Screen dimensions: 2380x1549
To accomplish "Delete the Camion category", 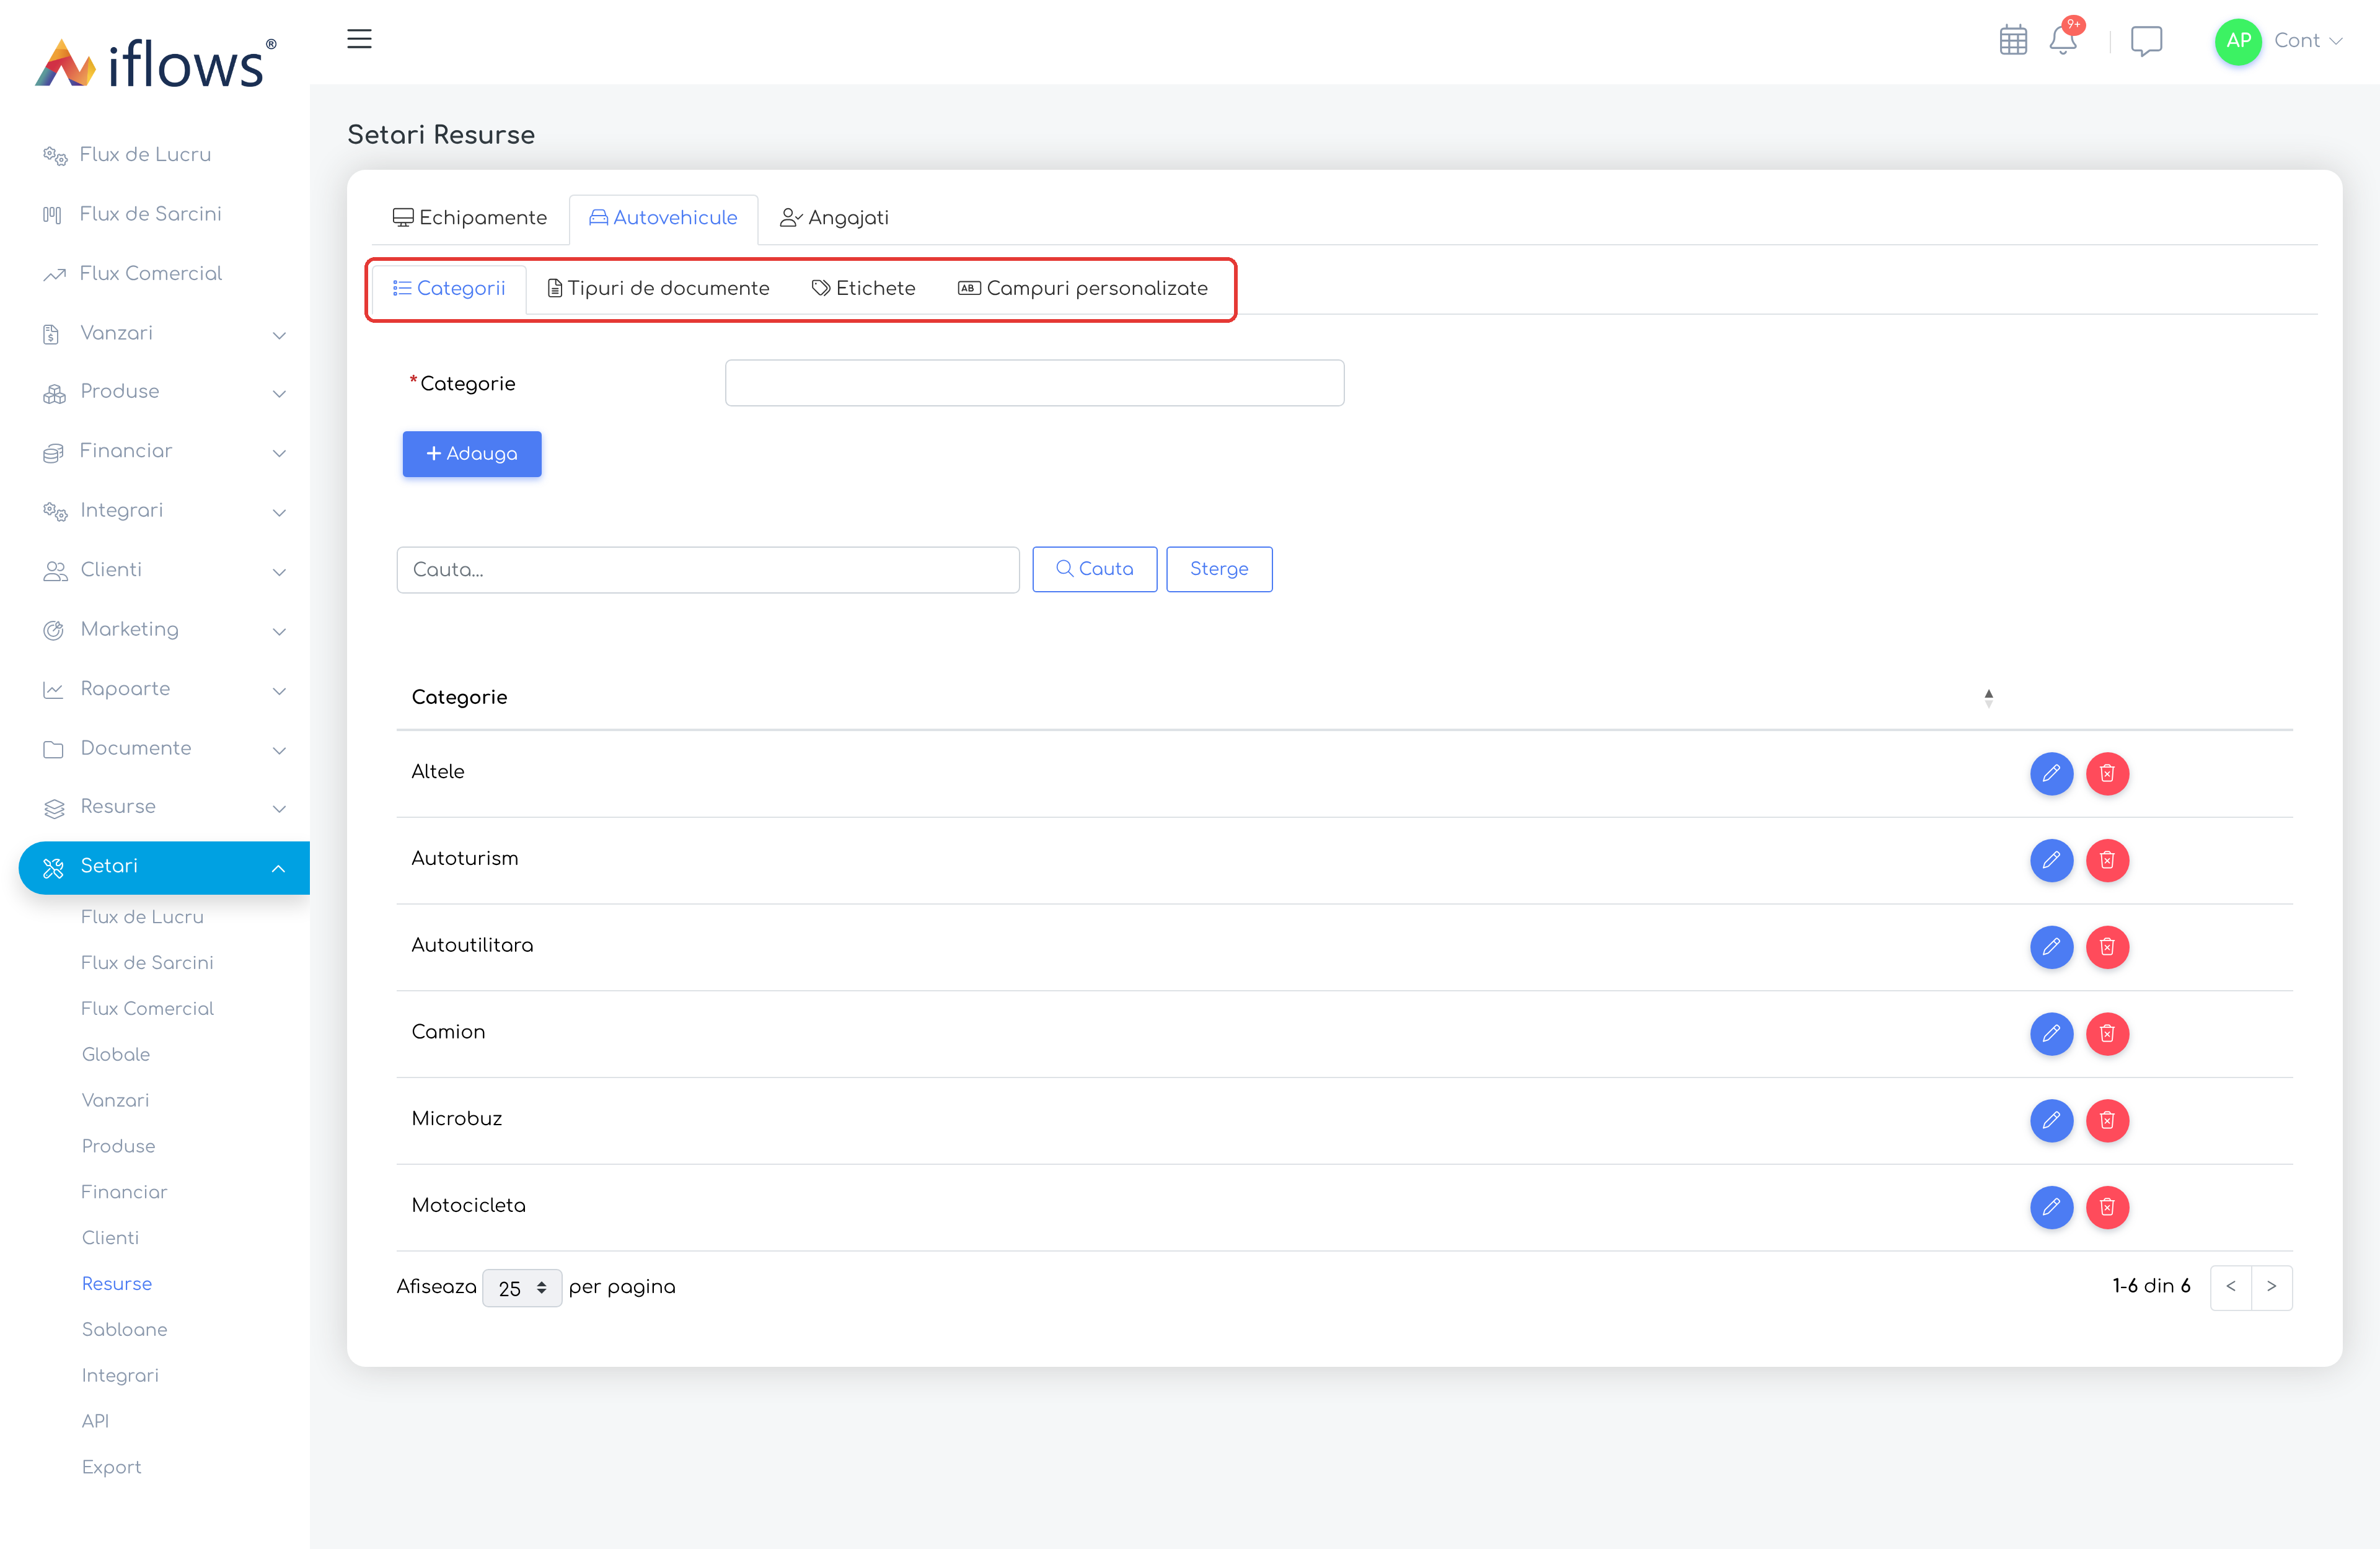I will click(2107, 1034).
